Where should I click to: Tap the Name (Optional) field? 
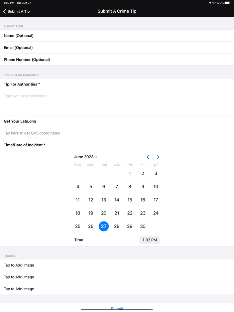tap(117, 36)
